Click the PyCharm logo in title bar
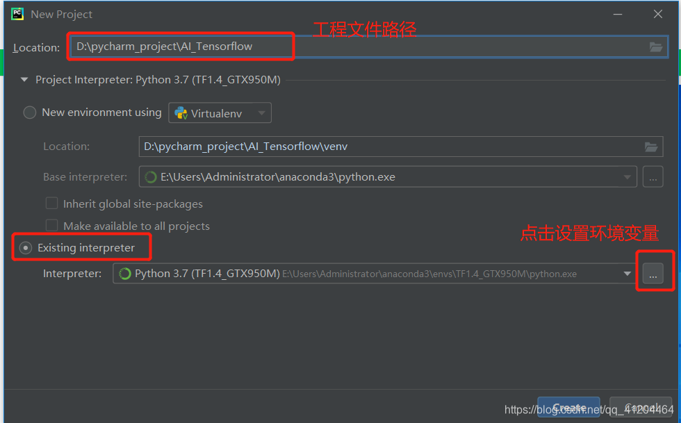Image resolution: width=681 pixels, height=423 pixels. pos(17,14)
